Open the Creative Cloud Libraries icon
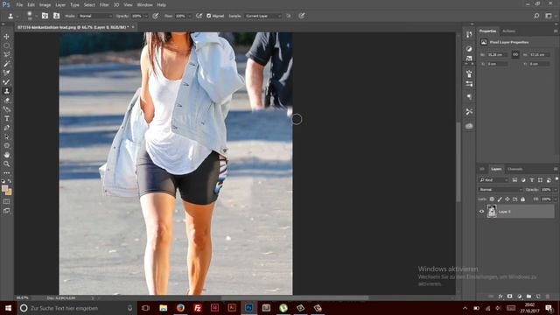 (469, 126)
